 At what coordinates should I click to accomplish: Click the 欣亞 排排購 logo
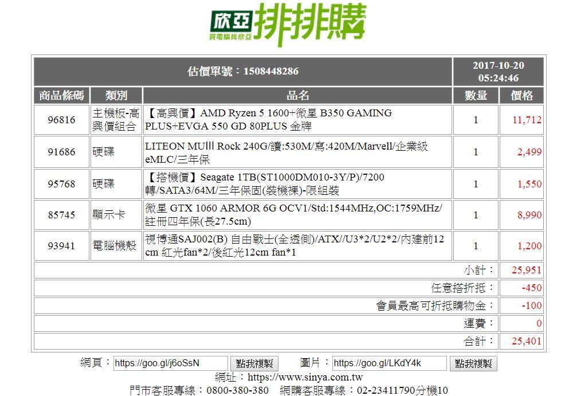pos(288,25)
